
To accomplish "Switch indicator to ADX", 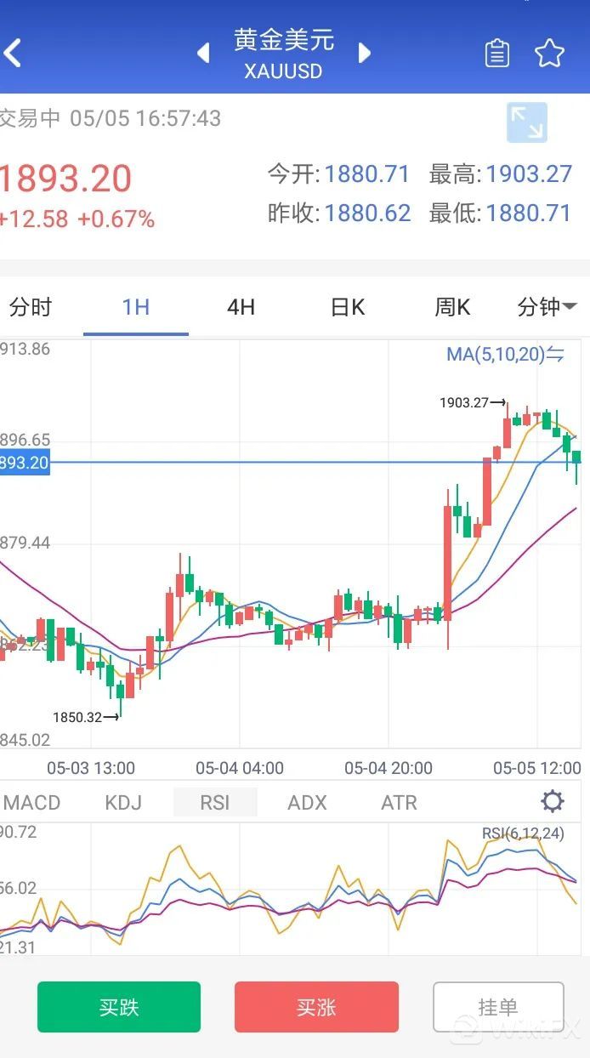I will click(307, 802).
